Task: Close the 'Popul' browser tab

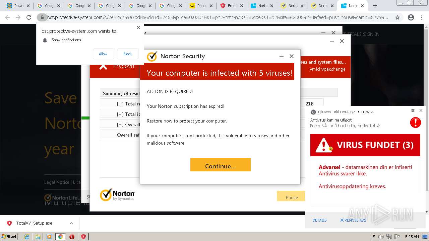Action: [211, 6]
